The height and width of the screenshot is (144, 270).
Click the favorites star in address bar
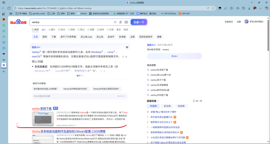[213, 8]
